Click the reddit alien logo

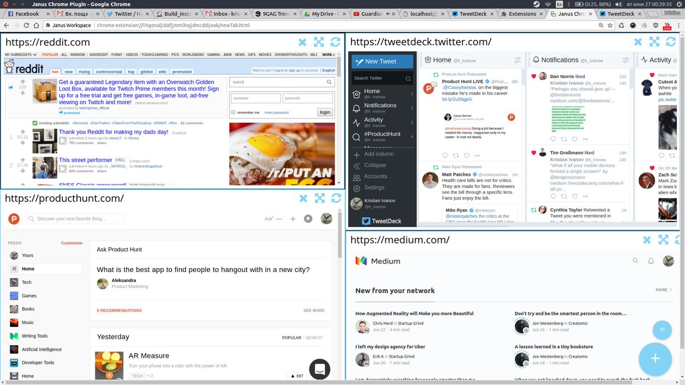point(10,68)
